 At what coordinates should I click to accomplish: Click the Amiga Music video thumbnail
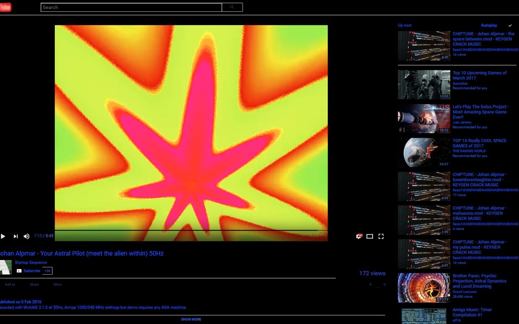[424, 316]
